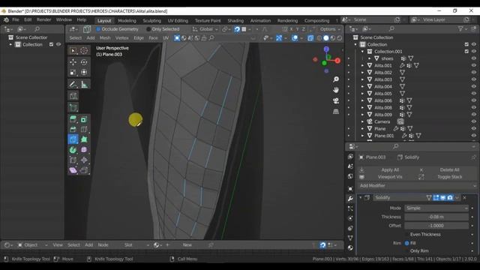480x270 pixels.
Task: Open the Mesh menu in viewport
Action: tap(105, 38)
